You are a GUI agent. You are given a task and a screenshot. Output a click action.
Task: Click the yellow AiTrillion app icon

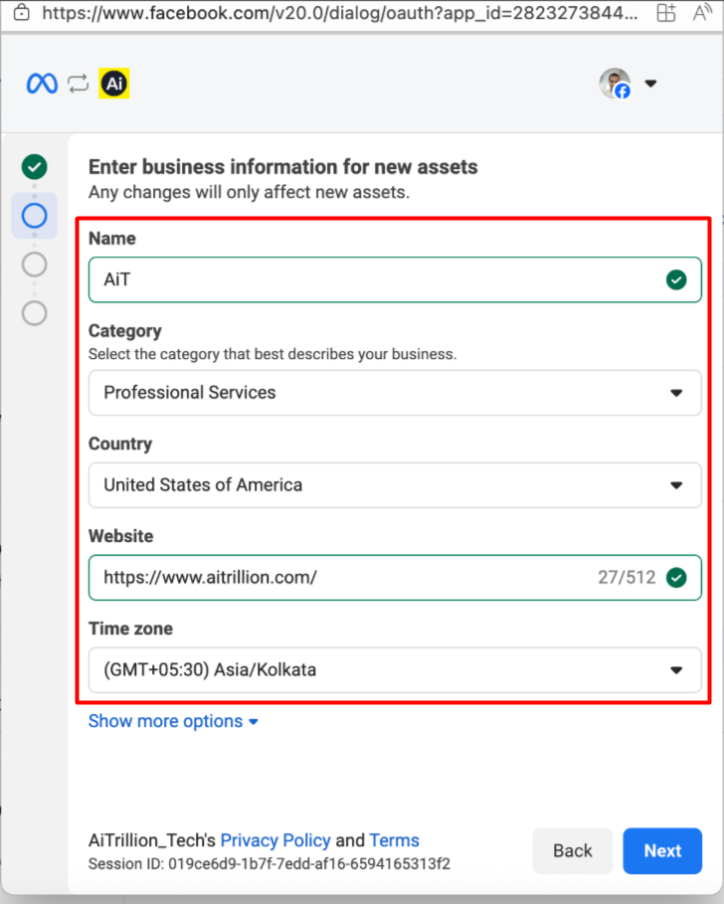[113, 85]
